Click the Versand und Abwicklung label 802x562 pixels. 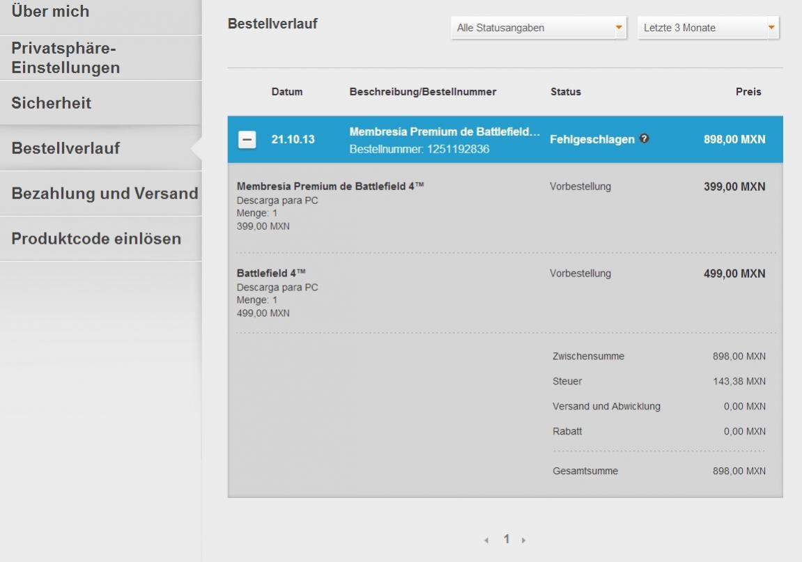click(x=607, y=406)
